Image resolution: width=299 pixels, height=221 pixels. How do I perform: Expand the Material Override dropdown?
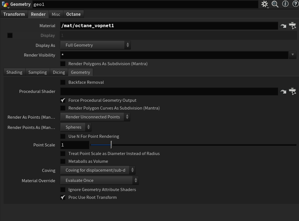click(99, 181)
